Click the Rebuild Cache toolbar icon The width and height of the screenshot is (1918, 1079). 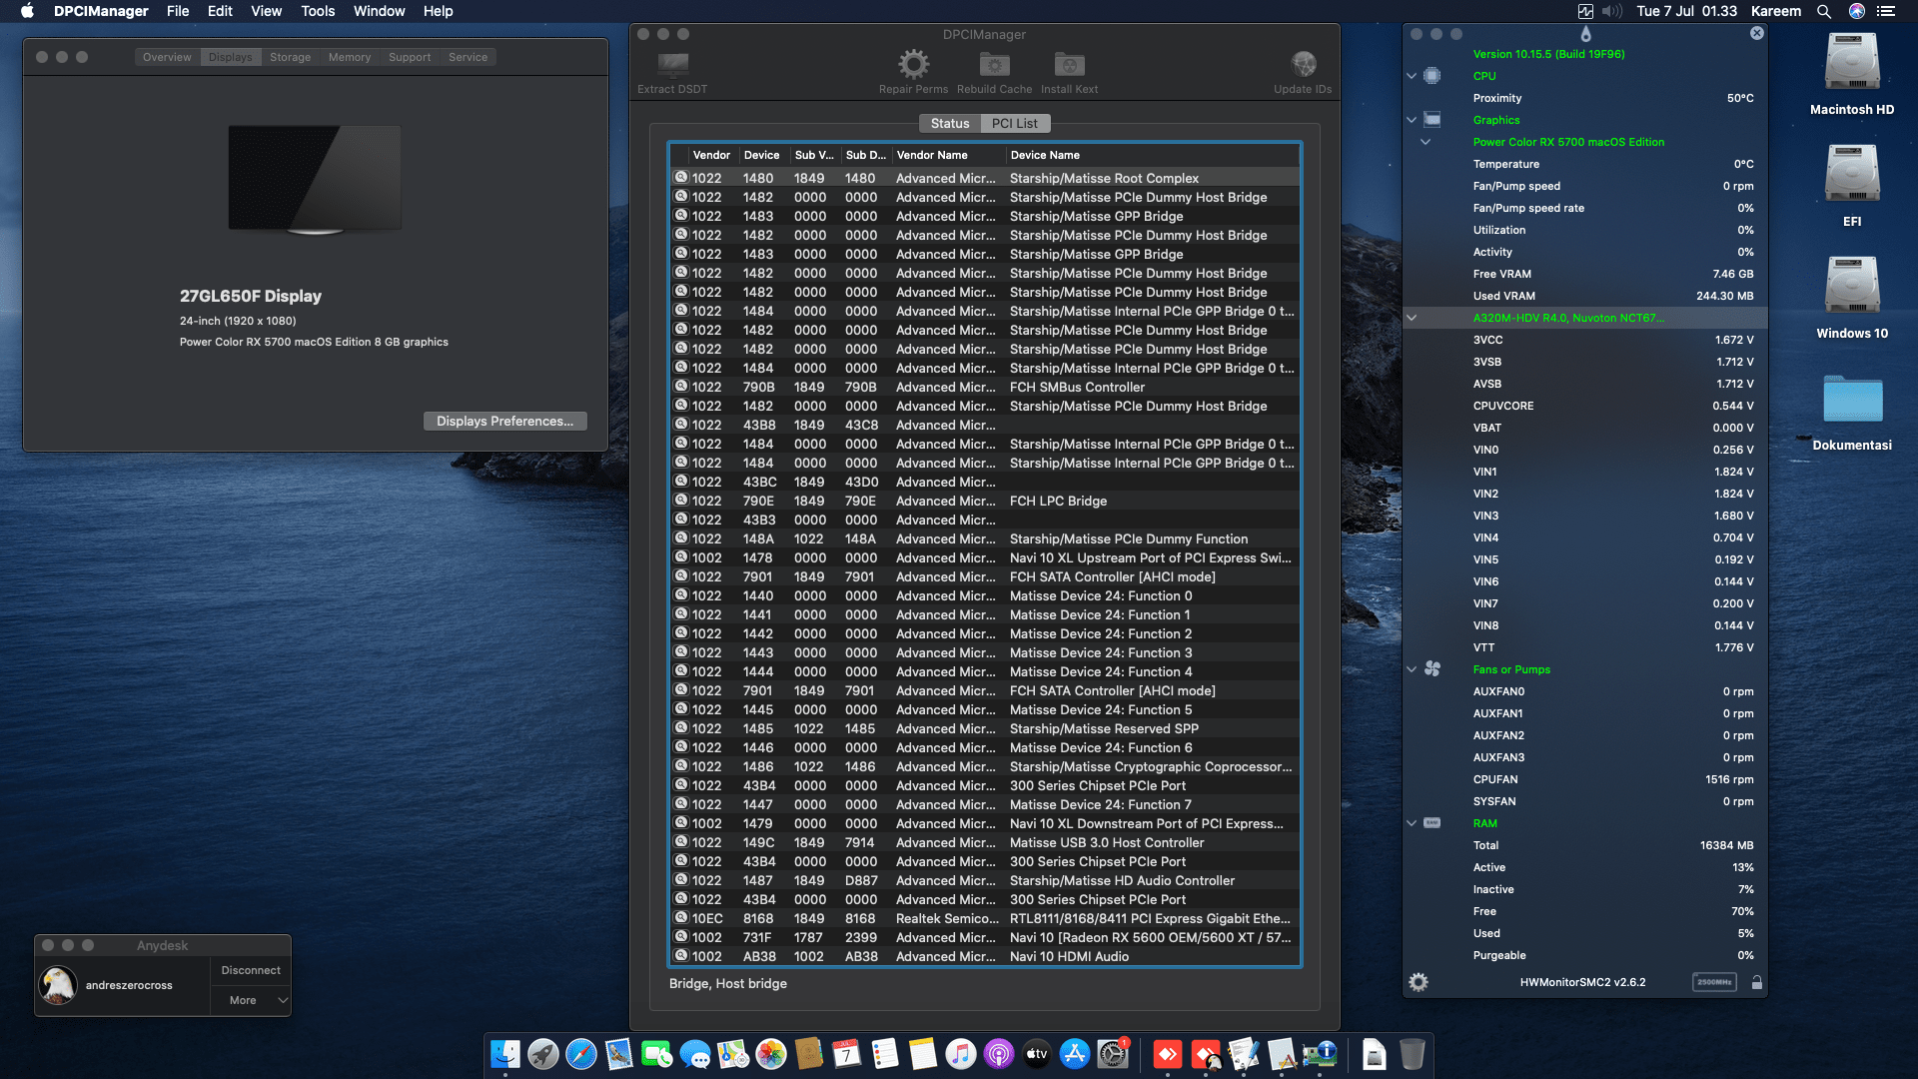point(993,64)
